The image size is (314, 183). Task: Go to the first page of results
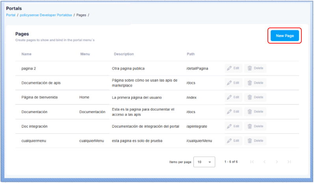click(252, 162)
